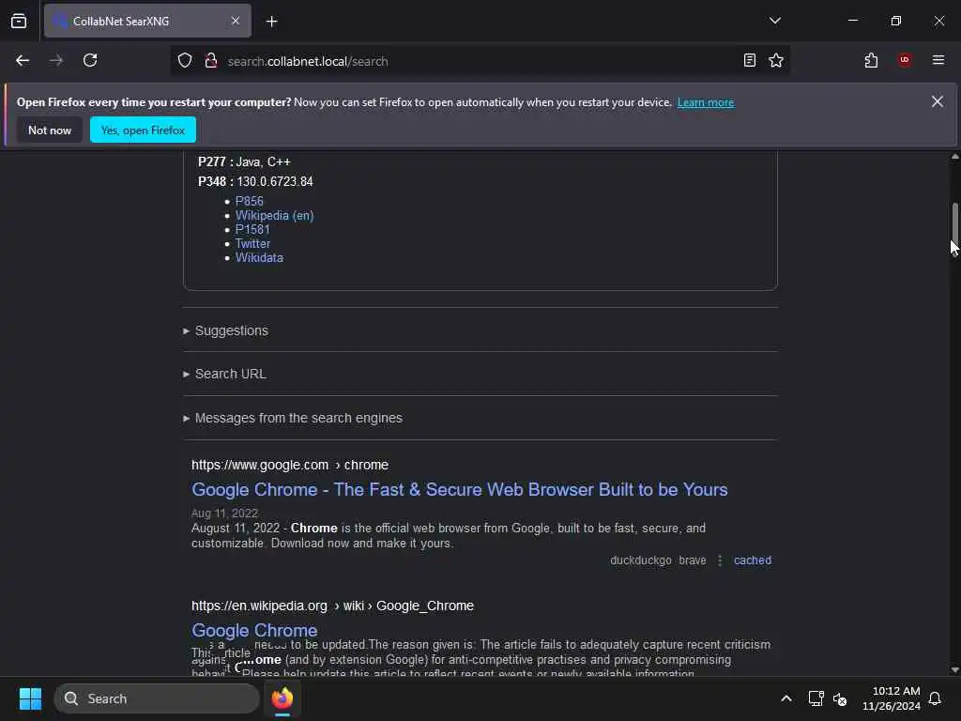Click the Not now button
Viewport: 961px width, 721px height.
[50, 130]
